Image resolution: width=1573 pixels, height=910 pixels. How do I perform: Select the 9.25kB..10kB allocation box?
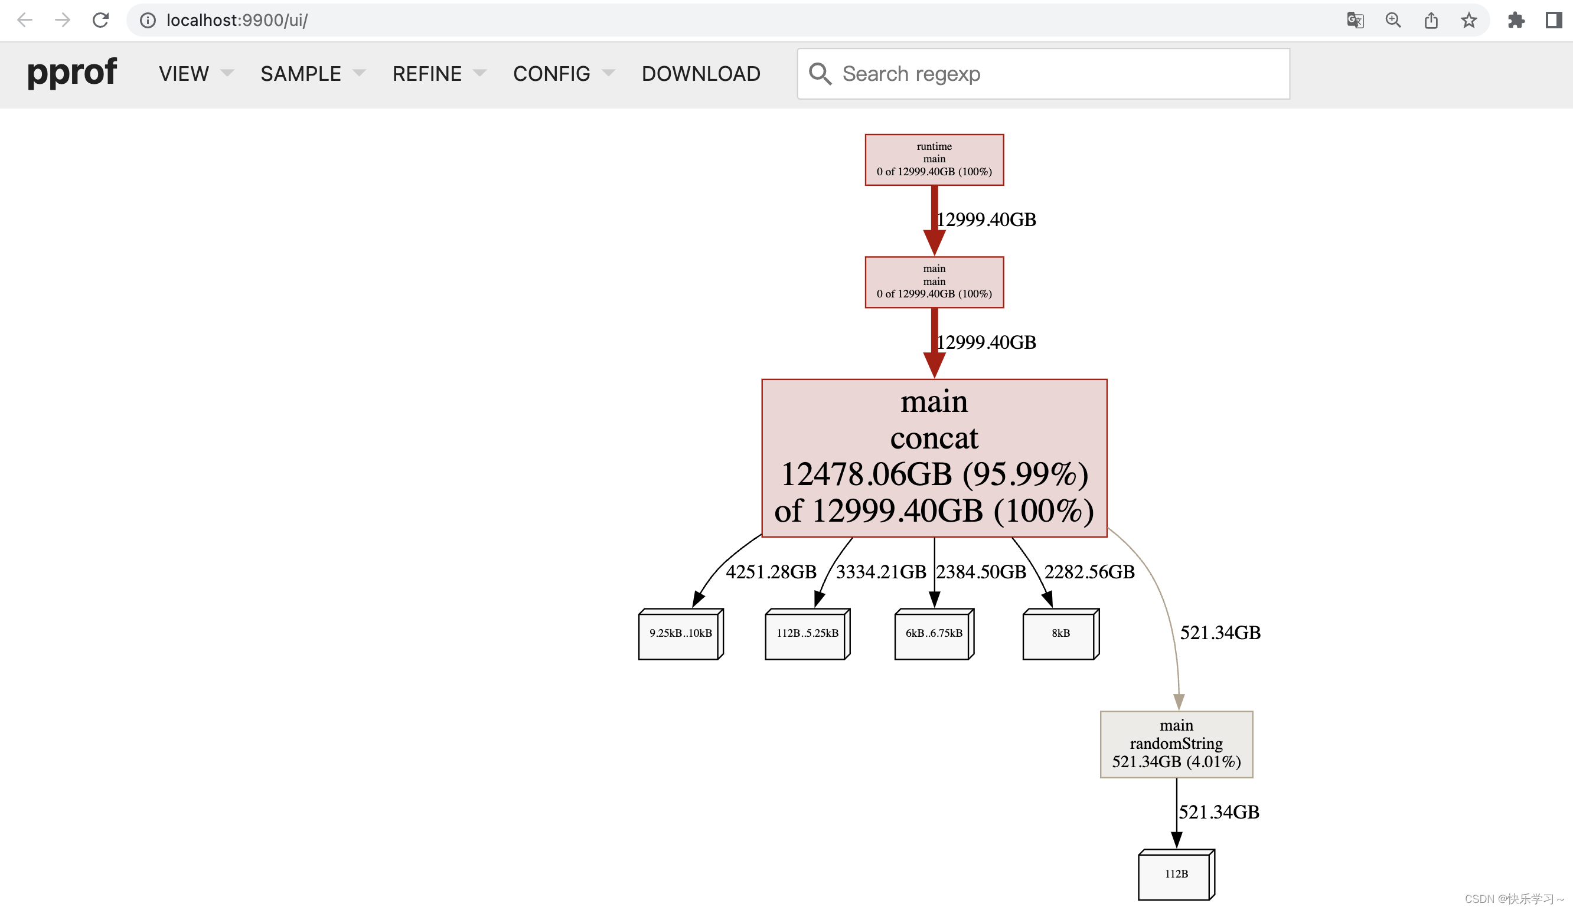coord(681,634)
